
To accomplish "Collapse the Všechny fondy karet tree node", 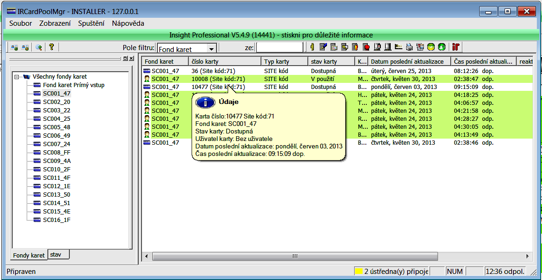I will coord(17,77).
